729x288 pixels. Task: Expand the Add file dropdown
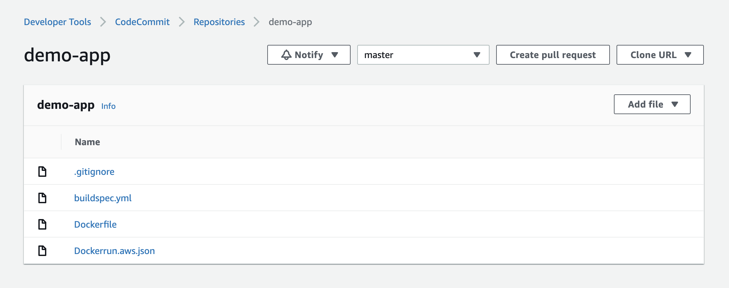coord(652,104)
